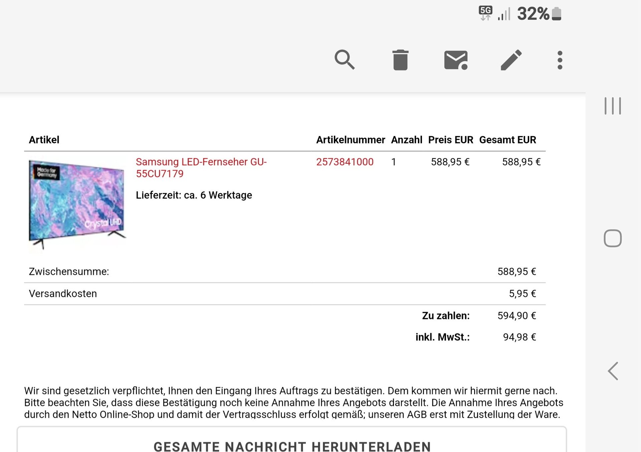The height and width of the screenshot is (452, 641).
Task: Open the three-dot overflow menu
Action: pos(560,60)
